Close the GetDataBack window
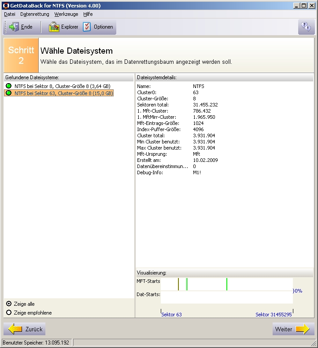This screenshot has width=318, height=348. tap(312, 6)
